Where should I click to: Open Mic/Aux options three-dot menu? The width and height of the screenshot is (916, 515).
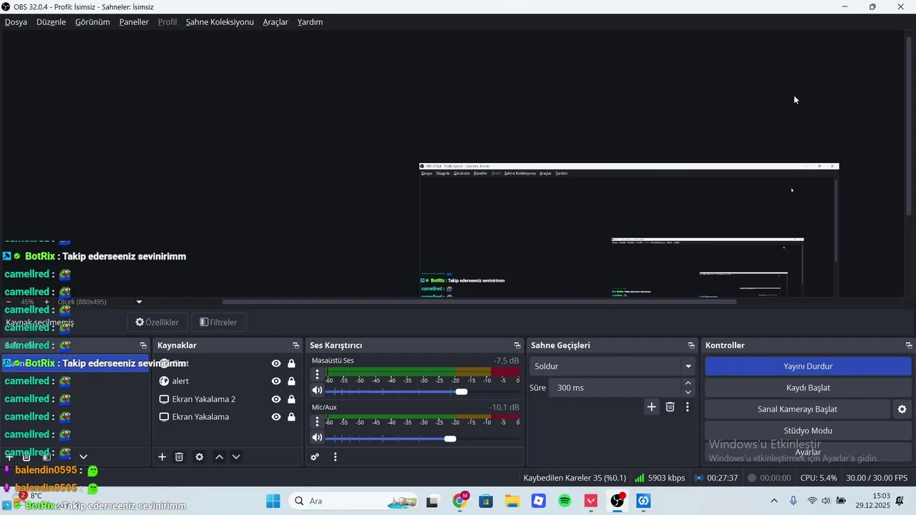(317, 421)
